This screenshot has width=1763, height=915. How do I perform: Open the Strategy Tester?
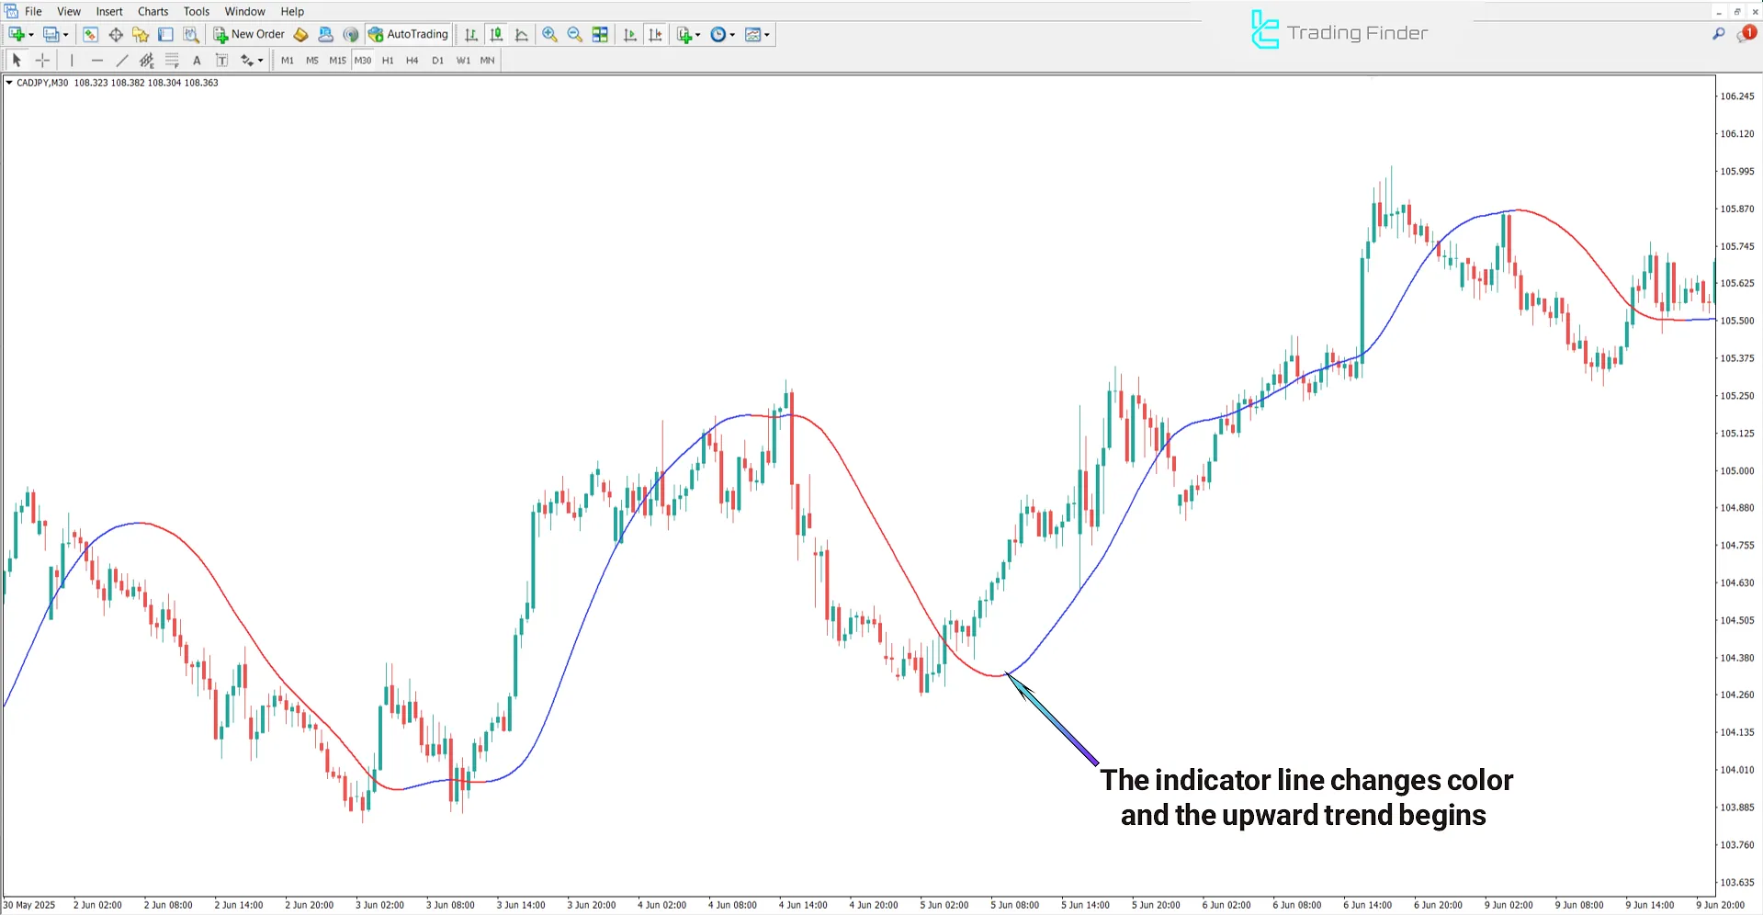coord(191,34)
